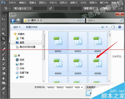Select the Blur tool

coord(3,78)
